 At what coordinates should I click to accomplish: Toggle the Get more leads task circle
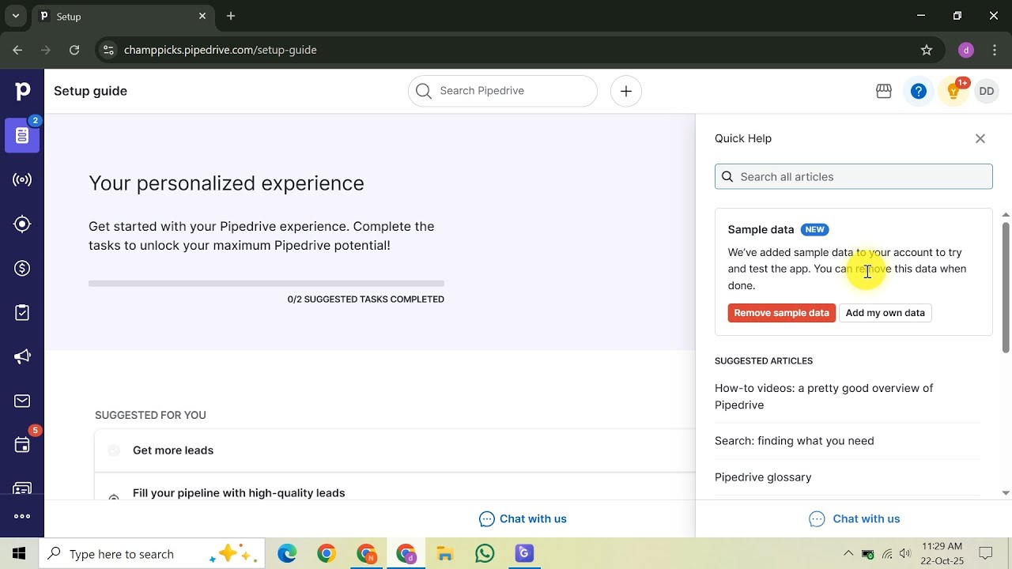click(x=114, y=450)
